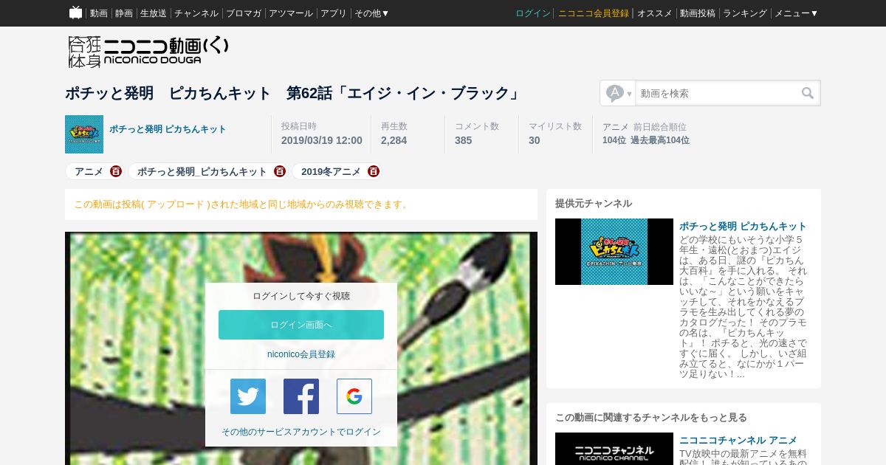Click the 104位 ranking text

[614, 140]
